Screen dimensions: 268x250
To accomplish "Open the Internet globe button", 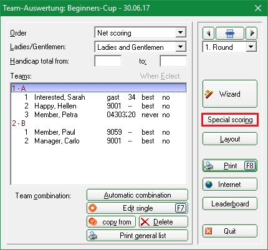I will tap(230, 185).
